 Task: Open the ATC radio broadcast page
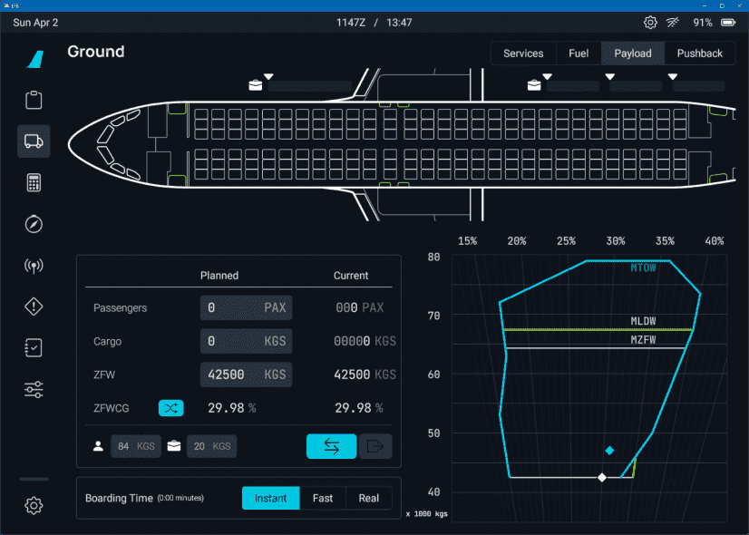34,266
